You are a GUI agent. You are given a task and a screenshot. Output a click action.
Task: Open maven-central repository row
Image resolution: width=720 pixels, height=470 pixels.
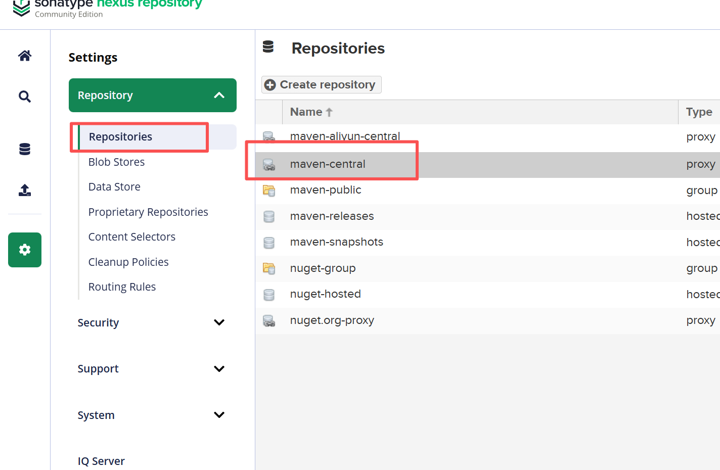(x=487, y=165)
